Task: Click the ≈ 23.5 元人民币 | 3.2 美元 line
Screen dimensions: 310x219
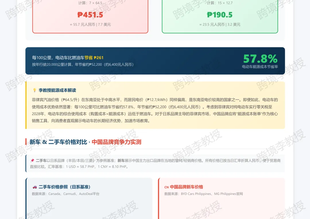Action: (x=220, y=24)
